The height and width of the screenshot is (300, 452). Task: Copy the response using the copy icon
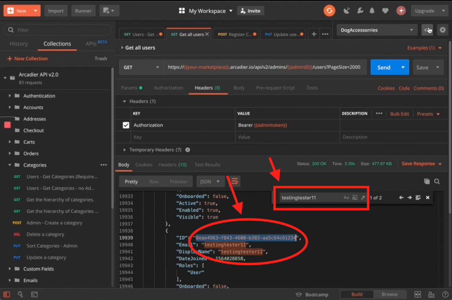pyautogui.click(x=426, y=182)
